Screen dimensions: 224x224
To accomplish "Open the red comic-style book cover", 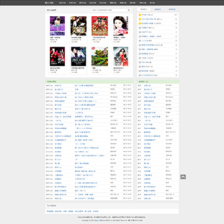I will [x=100, y=26].
